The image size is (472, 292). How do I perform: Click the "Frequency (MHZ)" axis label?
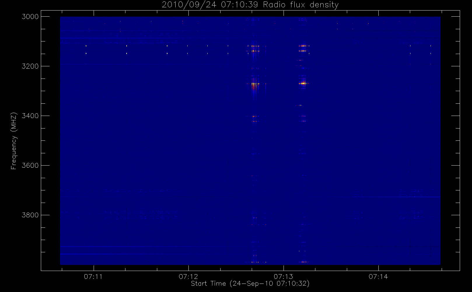point(14,141)
